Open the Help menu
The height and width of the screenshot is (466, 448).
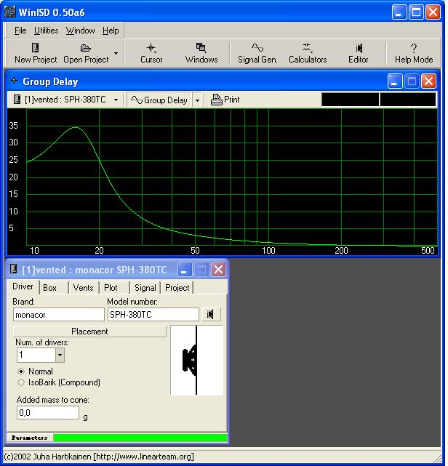(x=111, y=31)
